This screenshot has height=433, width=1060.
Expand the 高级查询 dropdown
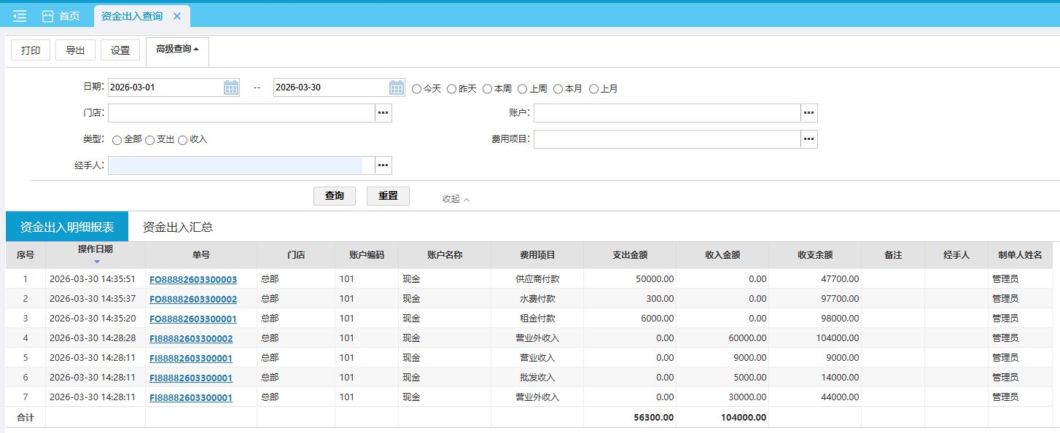point(177,50)
